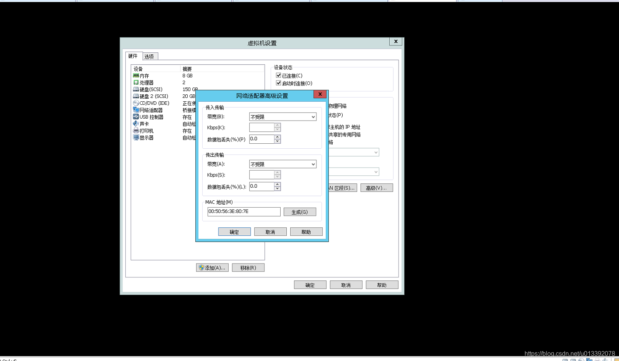Select the CD/DVD (IDE) drive icon

136,103
